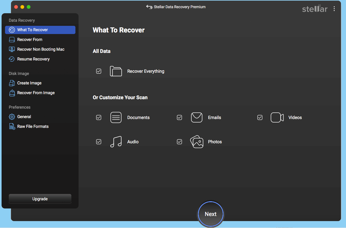The height and width of the screenshot is (228, 346).
Task: Click the General gear icon
Action: pos(12,117)
